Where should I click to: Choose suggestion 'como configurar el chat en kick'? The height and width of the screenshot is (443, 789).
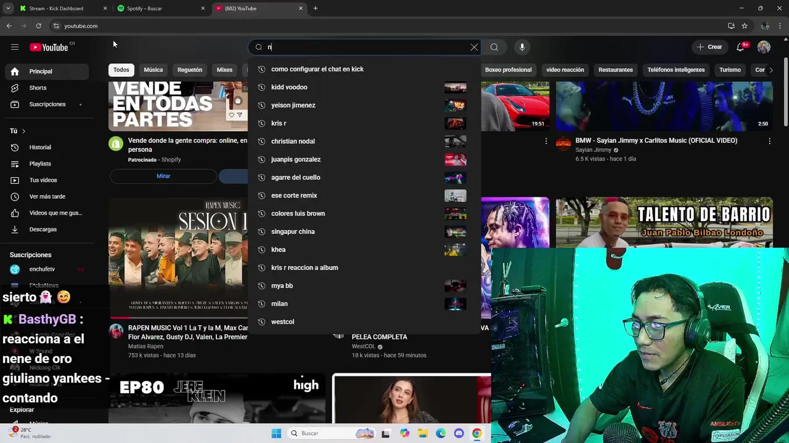tap(364, 70)
